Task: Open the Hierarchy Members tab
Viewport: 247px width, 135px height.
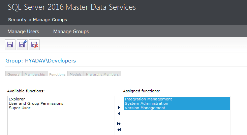Action: pyautogui.click(x=102, y=74)
